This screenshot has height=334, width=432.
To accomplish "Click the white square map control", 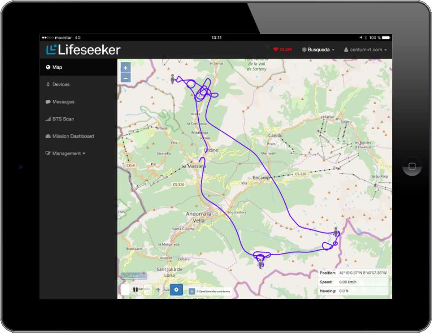I will click(125, 289).
